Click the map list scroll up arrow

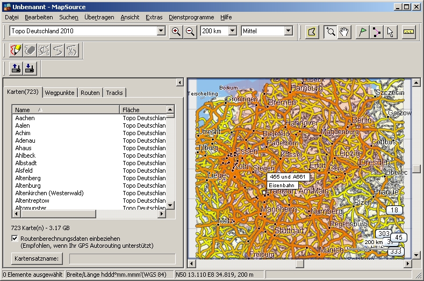coord(170,109)
